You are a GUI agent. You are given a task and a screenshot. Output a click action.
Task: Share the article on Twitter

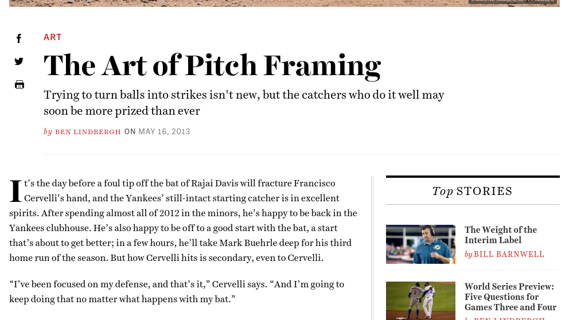19,61
